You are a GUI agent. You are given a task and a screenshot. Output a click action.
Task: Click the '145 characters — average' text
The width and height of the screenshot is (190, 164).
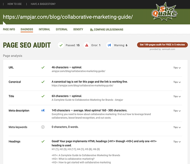68,110
